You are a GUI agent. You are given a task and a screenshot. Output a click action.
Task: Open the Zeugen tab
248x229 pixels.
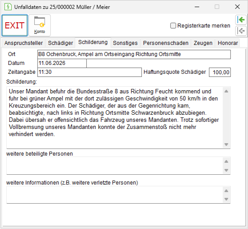(203, 43)
